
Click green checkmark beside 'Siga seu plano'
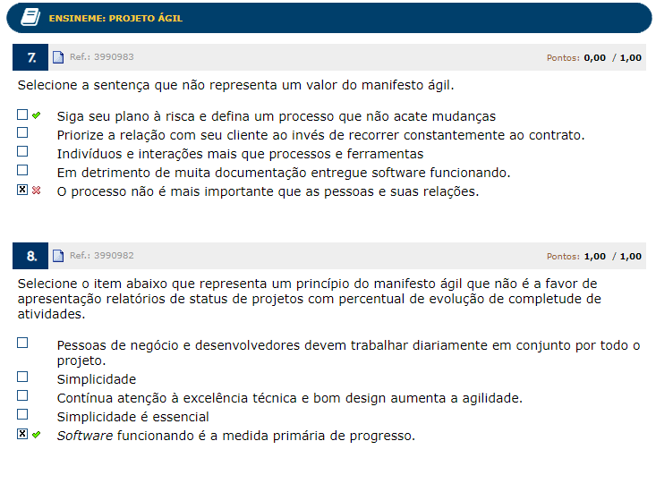click(x=37, y=115)
